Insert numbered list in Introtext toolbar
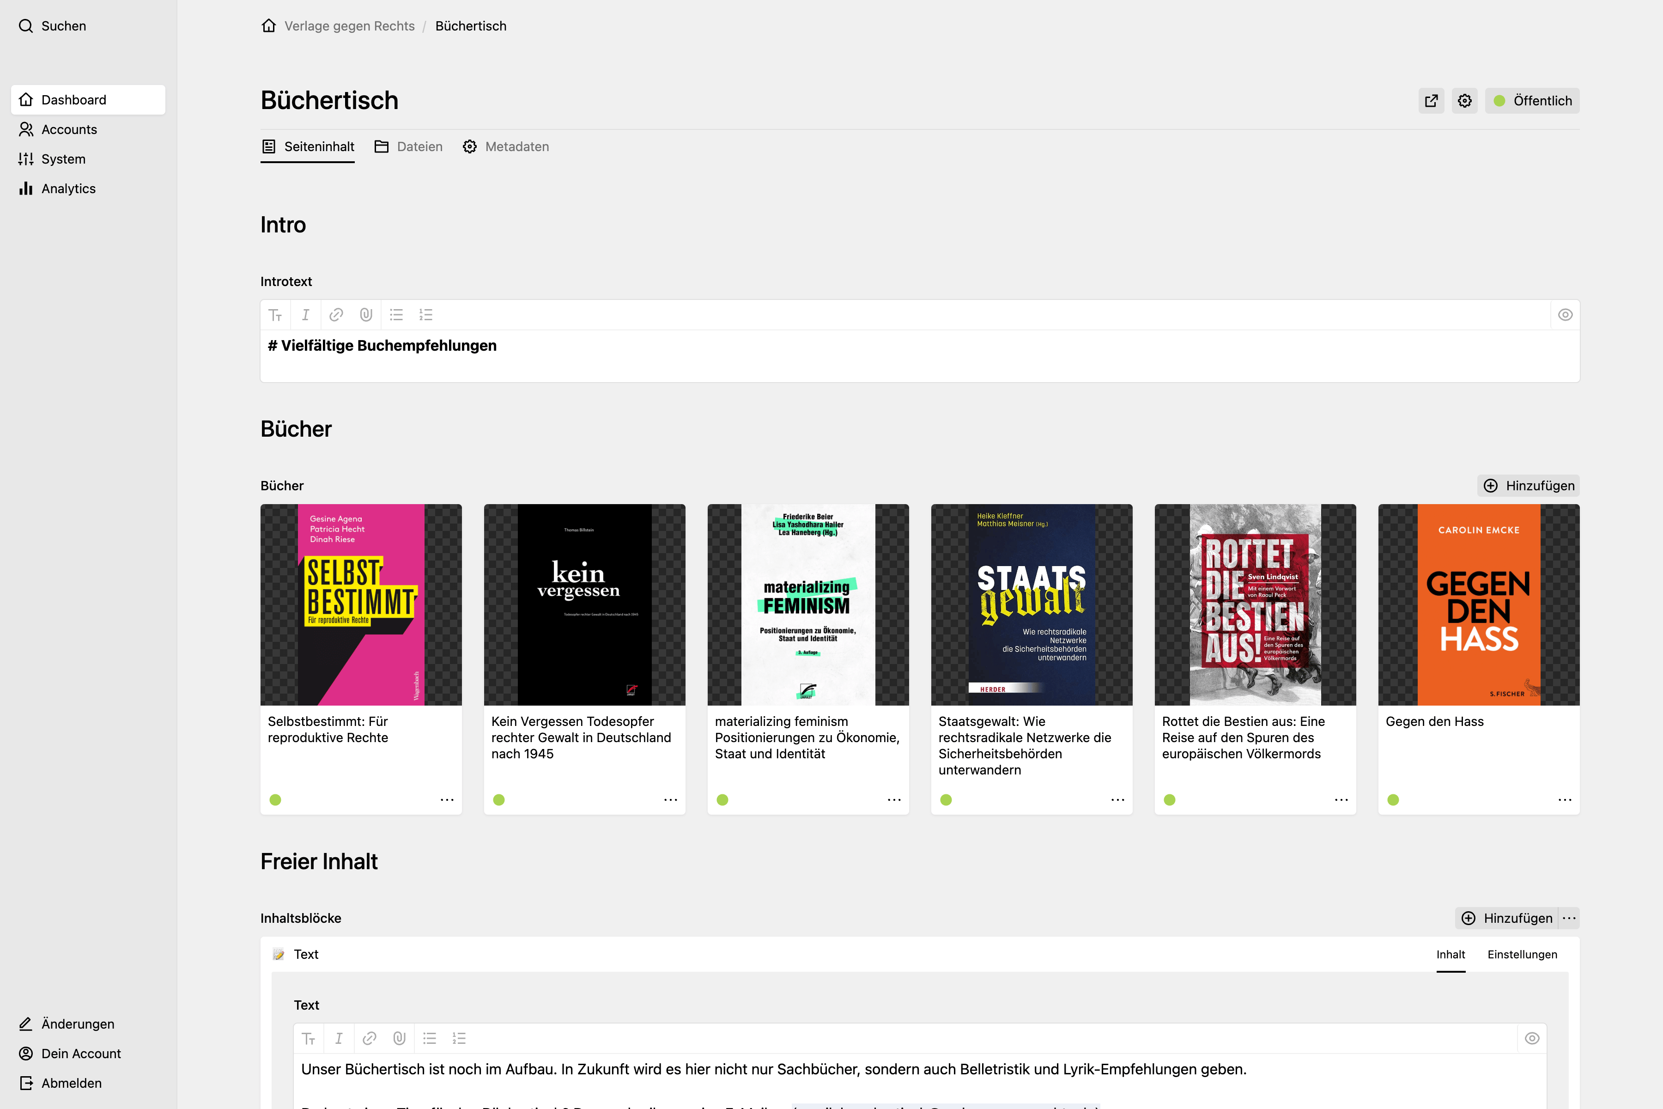 coord(425,315)
